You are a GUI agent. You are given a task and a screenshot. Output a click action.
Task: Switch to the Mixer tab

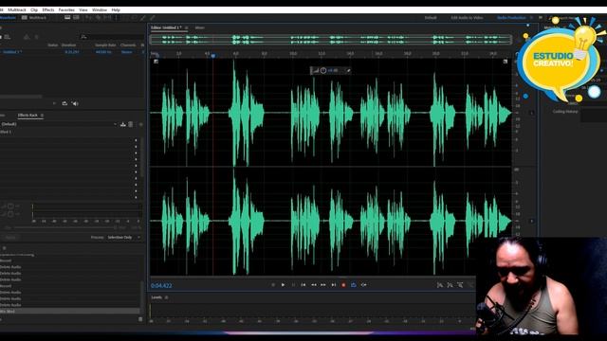[200, 27]
